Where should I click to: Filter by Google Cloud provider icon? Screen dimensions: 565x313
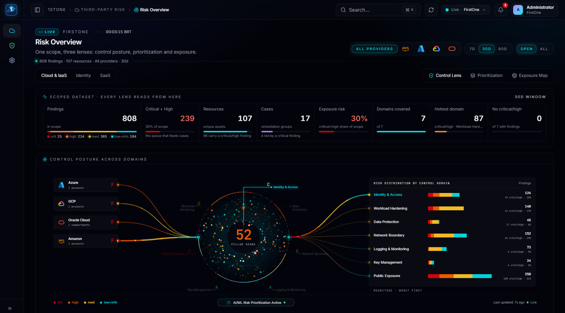(436, 49)
